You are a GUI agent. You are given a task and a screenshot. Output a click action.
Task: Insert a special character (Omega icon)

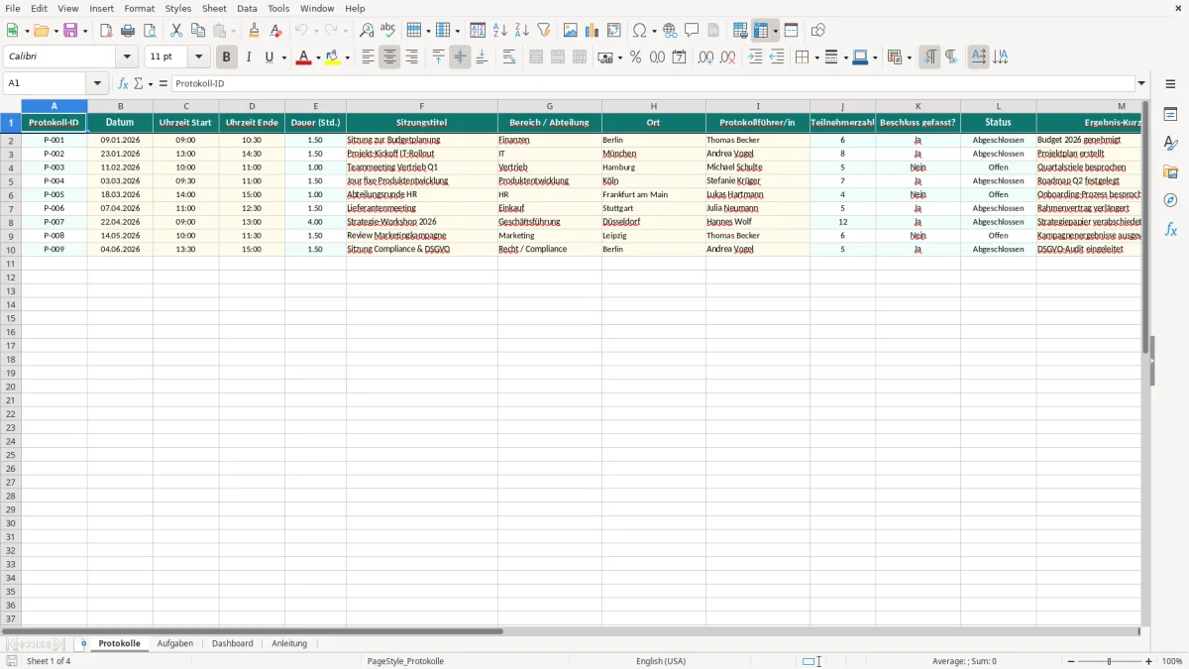tap(640, 31)
